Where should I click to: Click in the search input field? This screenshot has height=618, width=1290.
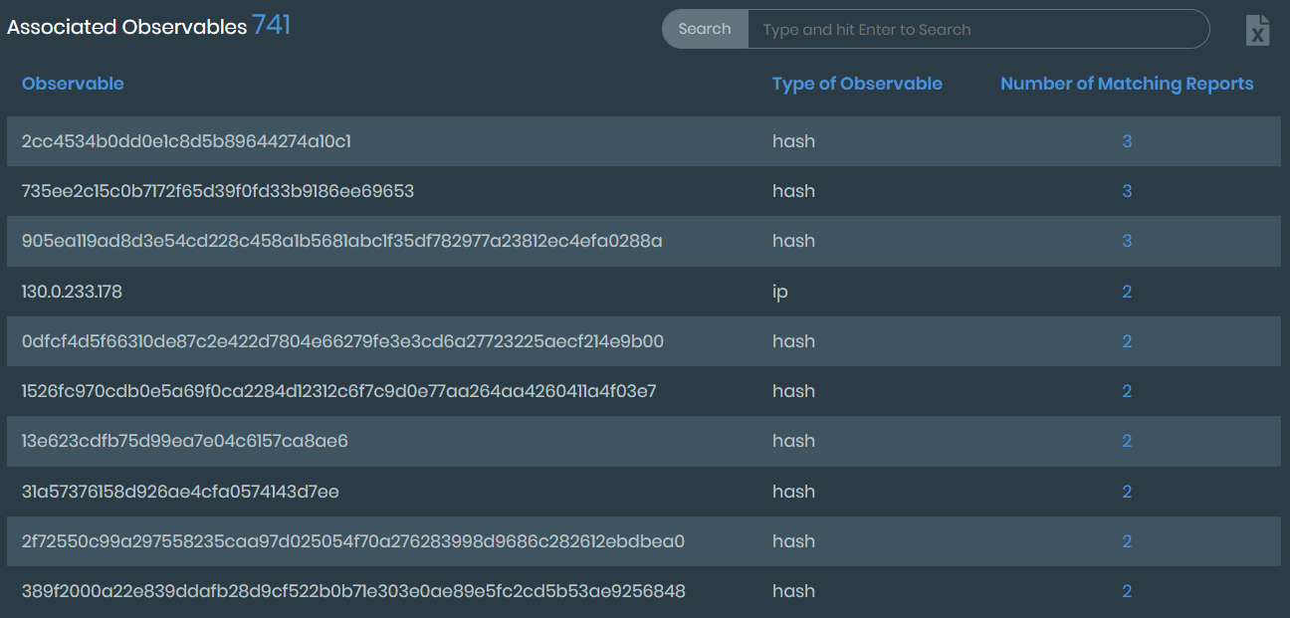(x=980, y=29)
